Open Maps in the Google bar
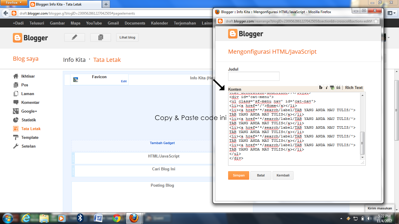The height and width of the screenshot is (224, 399). click(75, 23)
